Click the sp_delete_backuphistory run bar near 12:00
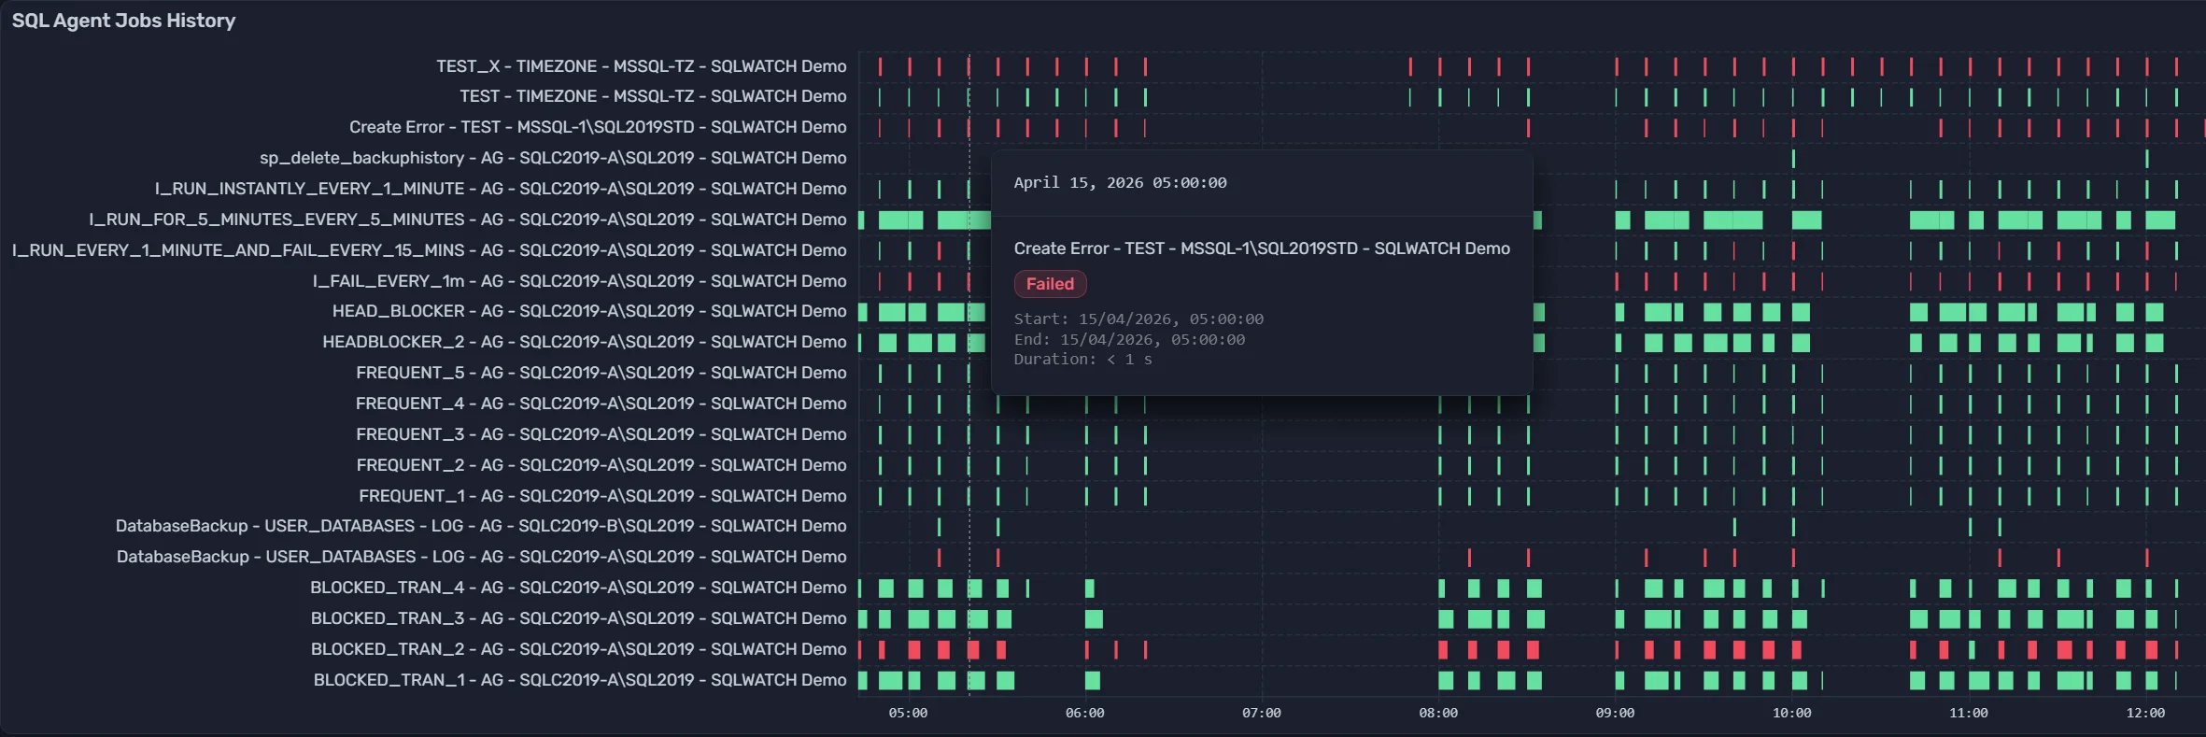This screenshot has height=737, width=2206. point(2146,159)
